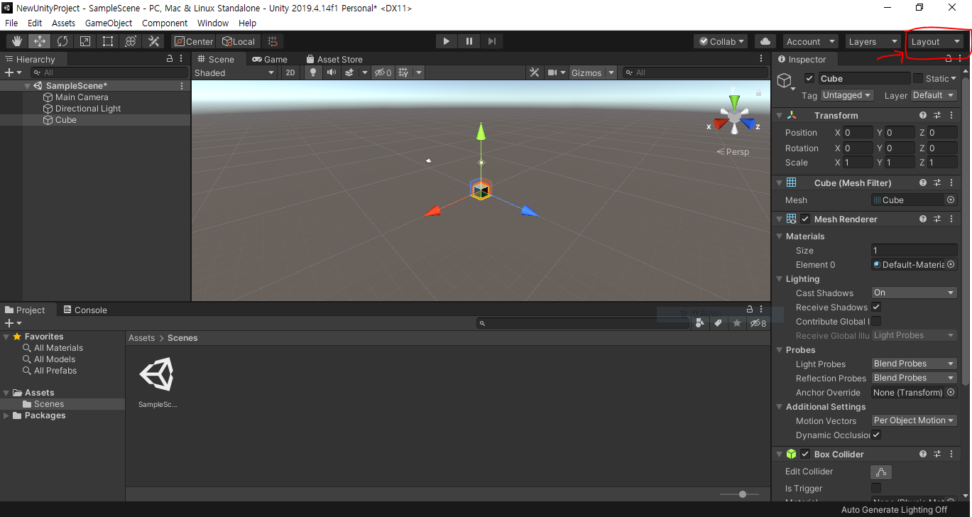Select the Move tool
Image resolution: width=972 pixels, height=517 pixels.
40,41
